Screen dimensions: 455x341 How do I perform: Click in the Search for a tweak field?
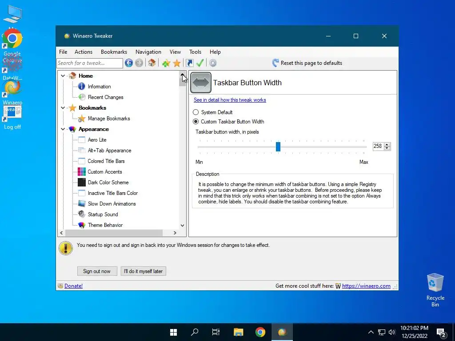click(x=90, y=63)
